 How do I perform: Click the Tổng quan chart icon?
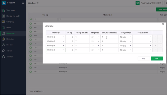coord(3,10)
